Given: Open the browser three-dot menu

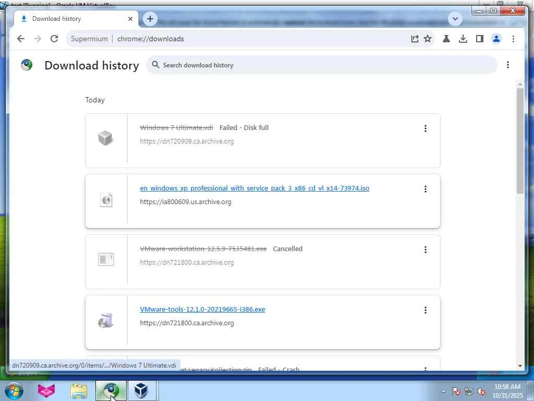Looking at the screenshot, I should point(513,39).
